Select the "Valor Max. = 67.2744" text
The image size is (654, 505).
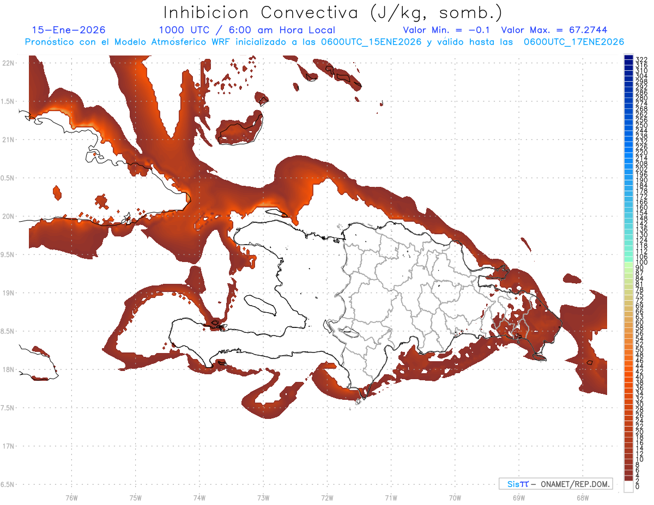pyautogui.click(x=554, y=30)
